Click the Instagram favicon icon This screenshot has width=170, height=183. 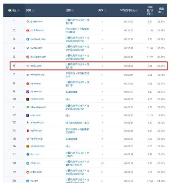28,57
